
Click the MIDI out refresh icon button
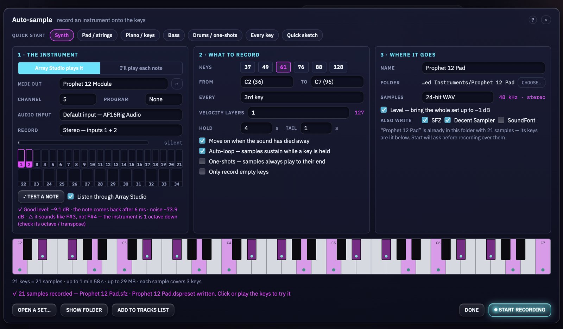point(177,84)
